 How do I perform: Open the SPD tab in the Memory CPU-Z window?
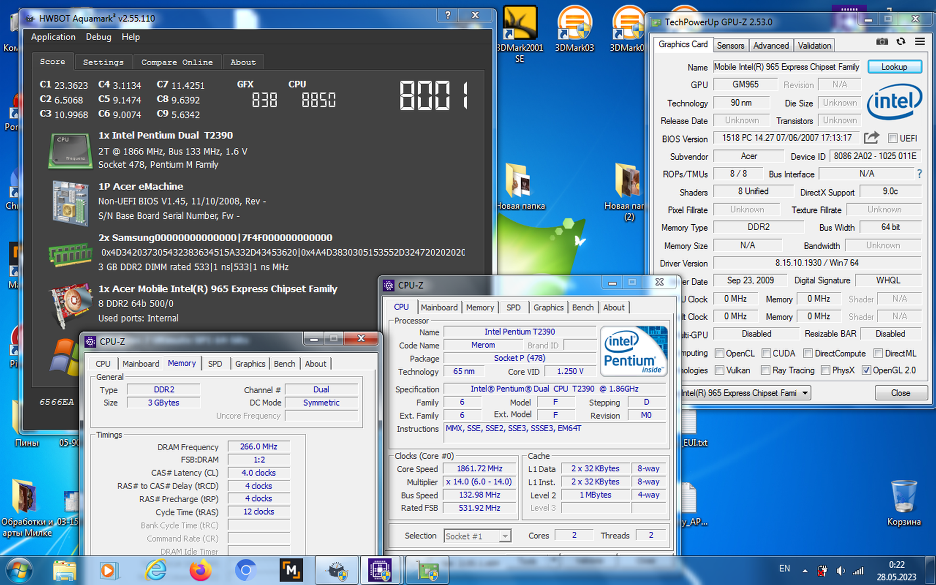(215, 364)
